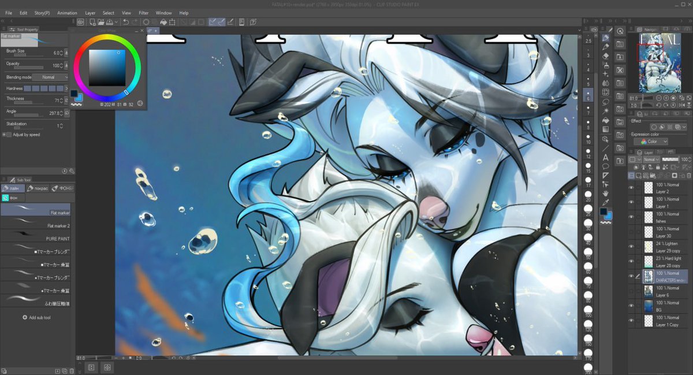Screen dimensions: 693x375
Task: Click the Navigator thumbnail preview
Action: tap(660, 63)
